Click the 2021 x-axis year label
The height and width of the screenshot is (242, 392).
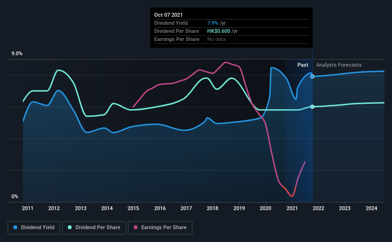coord(292,208)
